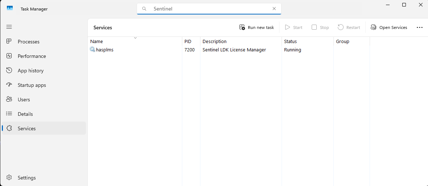Clear the Sentinel search text
This screenshot has height=186, width=428.
point(274,9)
